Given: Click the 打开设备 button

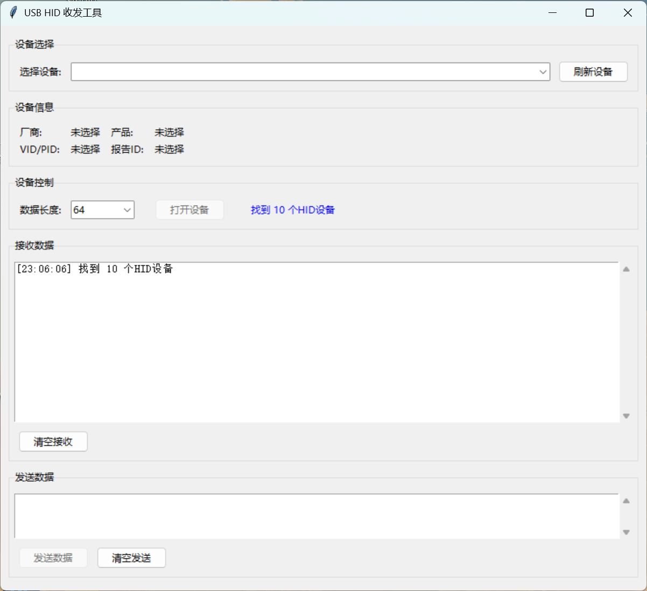Looking at the screenshot, I should (189, 210).
